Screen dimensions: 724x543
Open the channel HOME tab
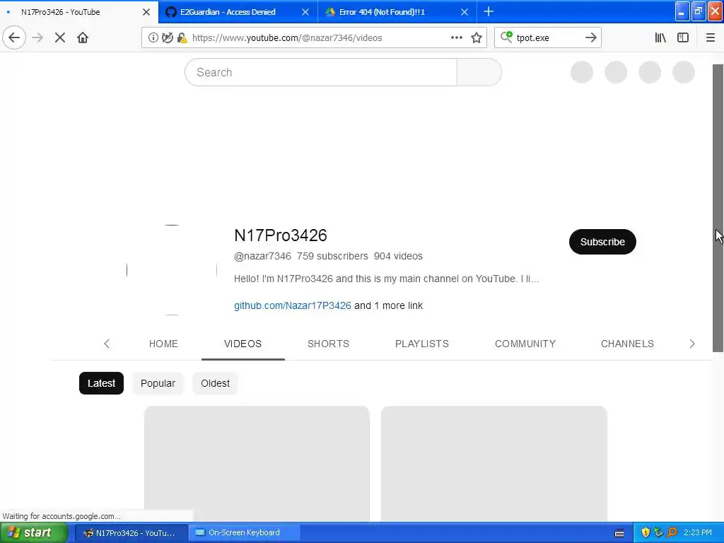pyautogui.click(x=163, y=344)
